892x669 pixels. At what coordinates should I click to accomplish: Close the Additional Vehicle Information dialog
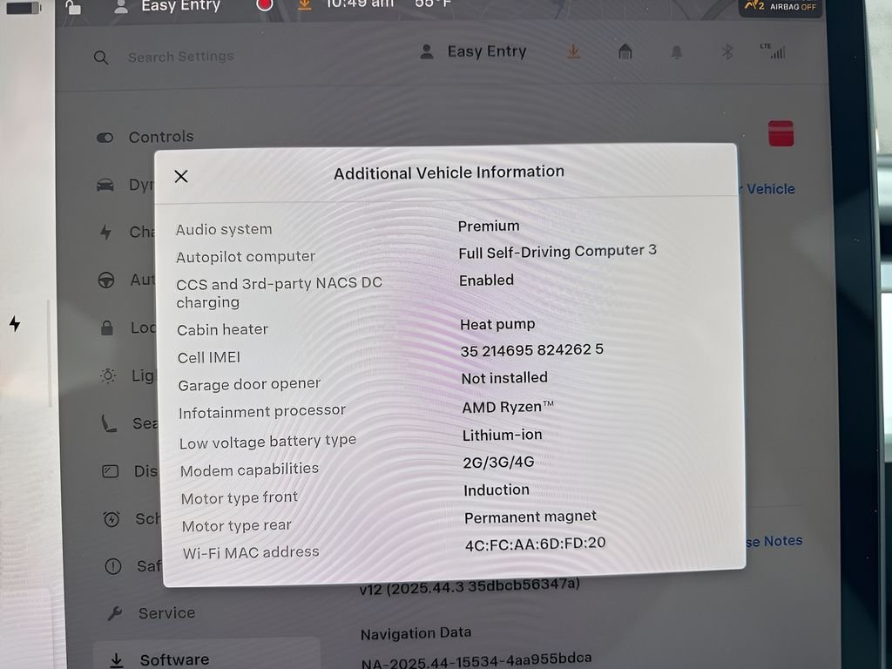(x=181, y=176)
